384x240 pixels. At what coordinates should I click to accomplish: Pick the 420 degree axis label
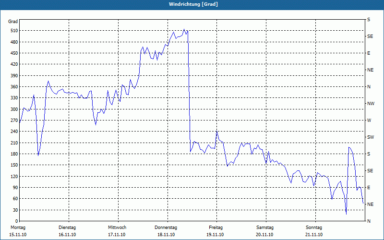[14, 64]
